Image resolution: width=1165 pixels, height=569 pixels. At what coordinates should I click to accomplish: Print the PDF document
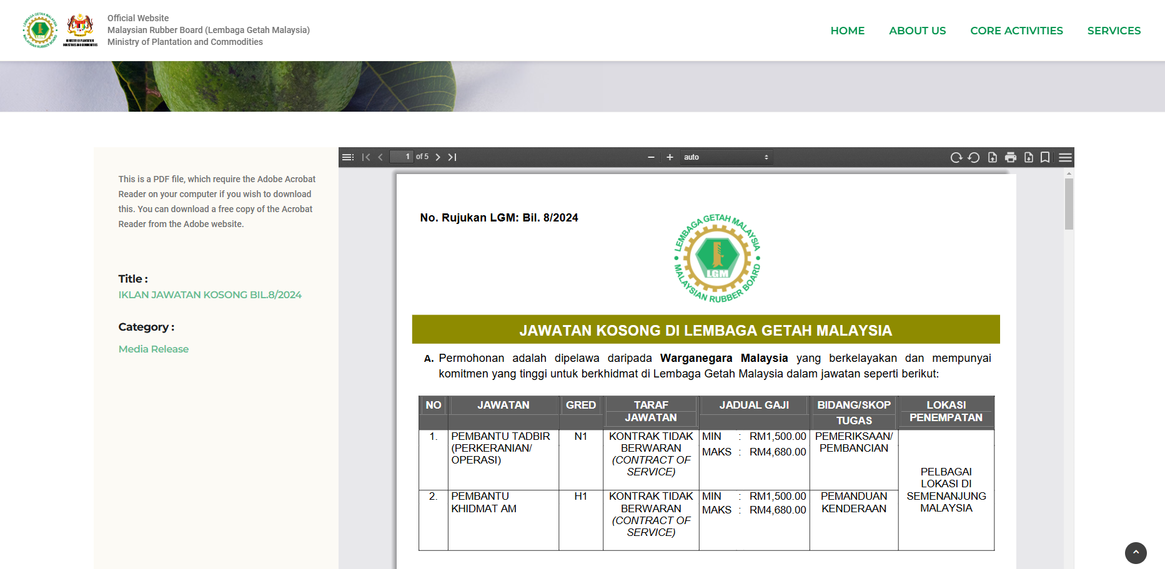coord(1011,157)
